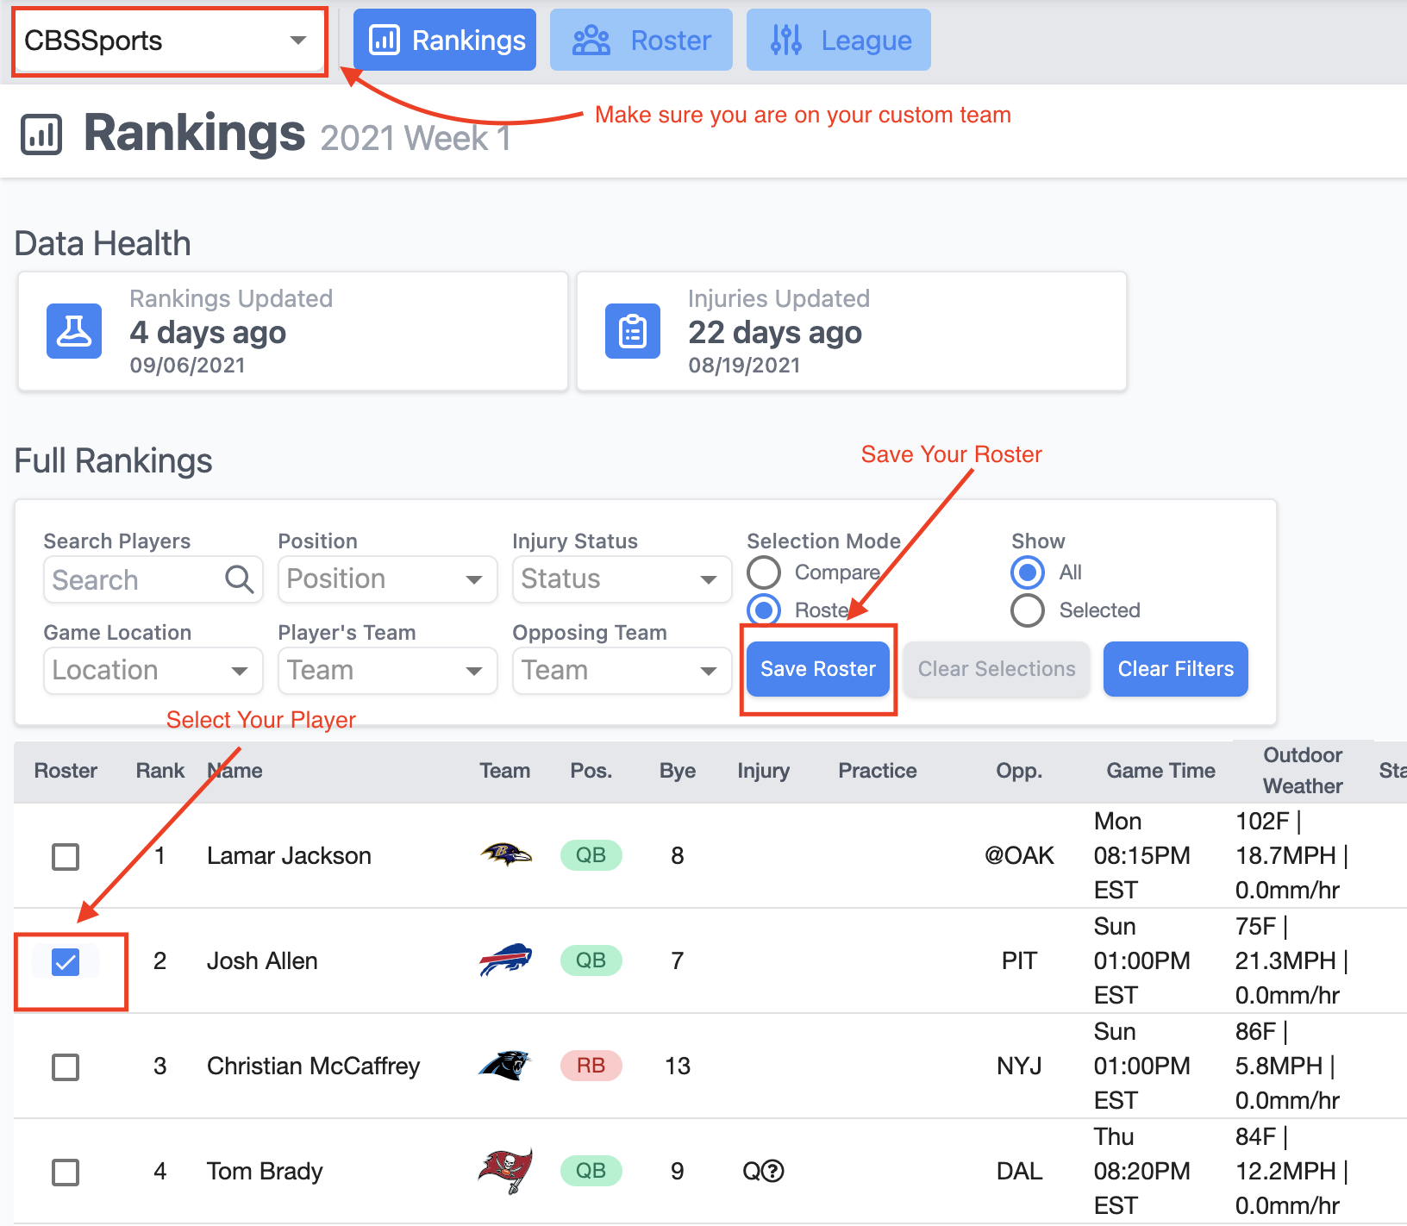Click Tom Brady's questionable injury icon
The width and height of the screenshot is (1407, 1226).
tap(774, 1171)
